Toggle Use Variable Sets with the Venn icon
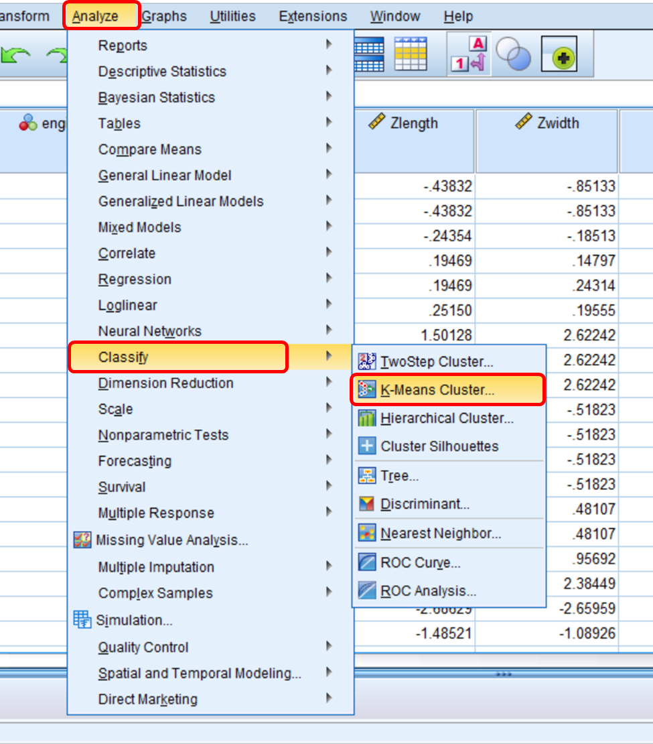This screenshot has height=744, width=653. point(515,54)
